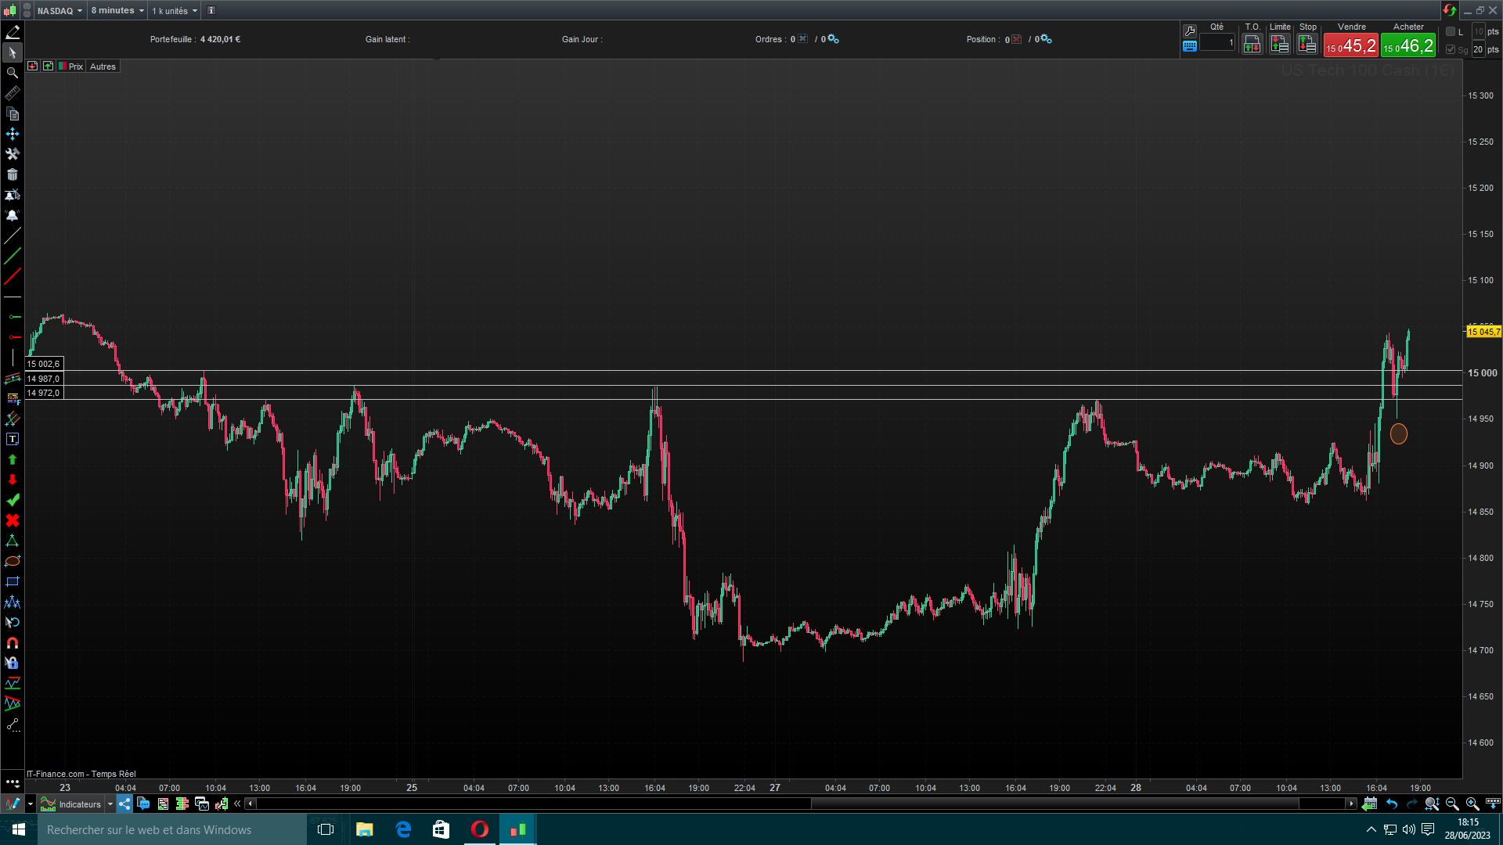
Task: Select the magnifier zoom tool in sidebar
Action: pyautogui.click(x=13, y=73)
